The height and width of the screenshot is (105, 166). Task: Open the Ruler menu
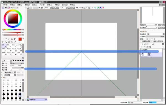(42, 5)
